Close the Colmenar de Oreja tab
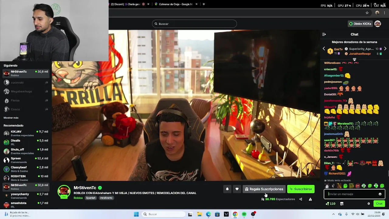The width and height of the screenshot is (389, 219). coord(197,4)
